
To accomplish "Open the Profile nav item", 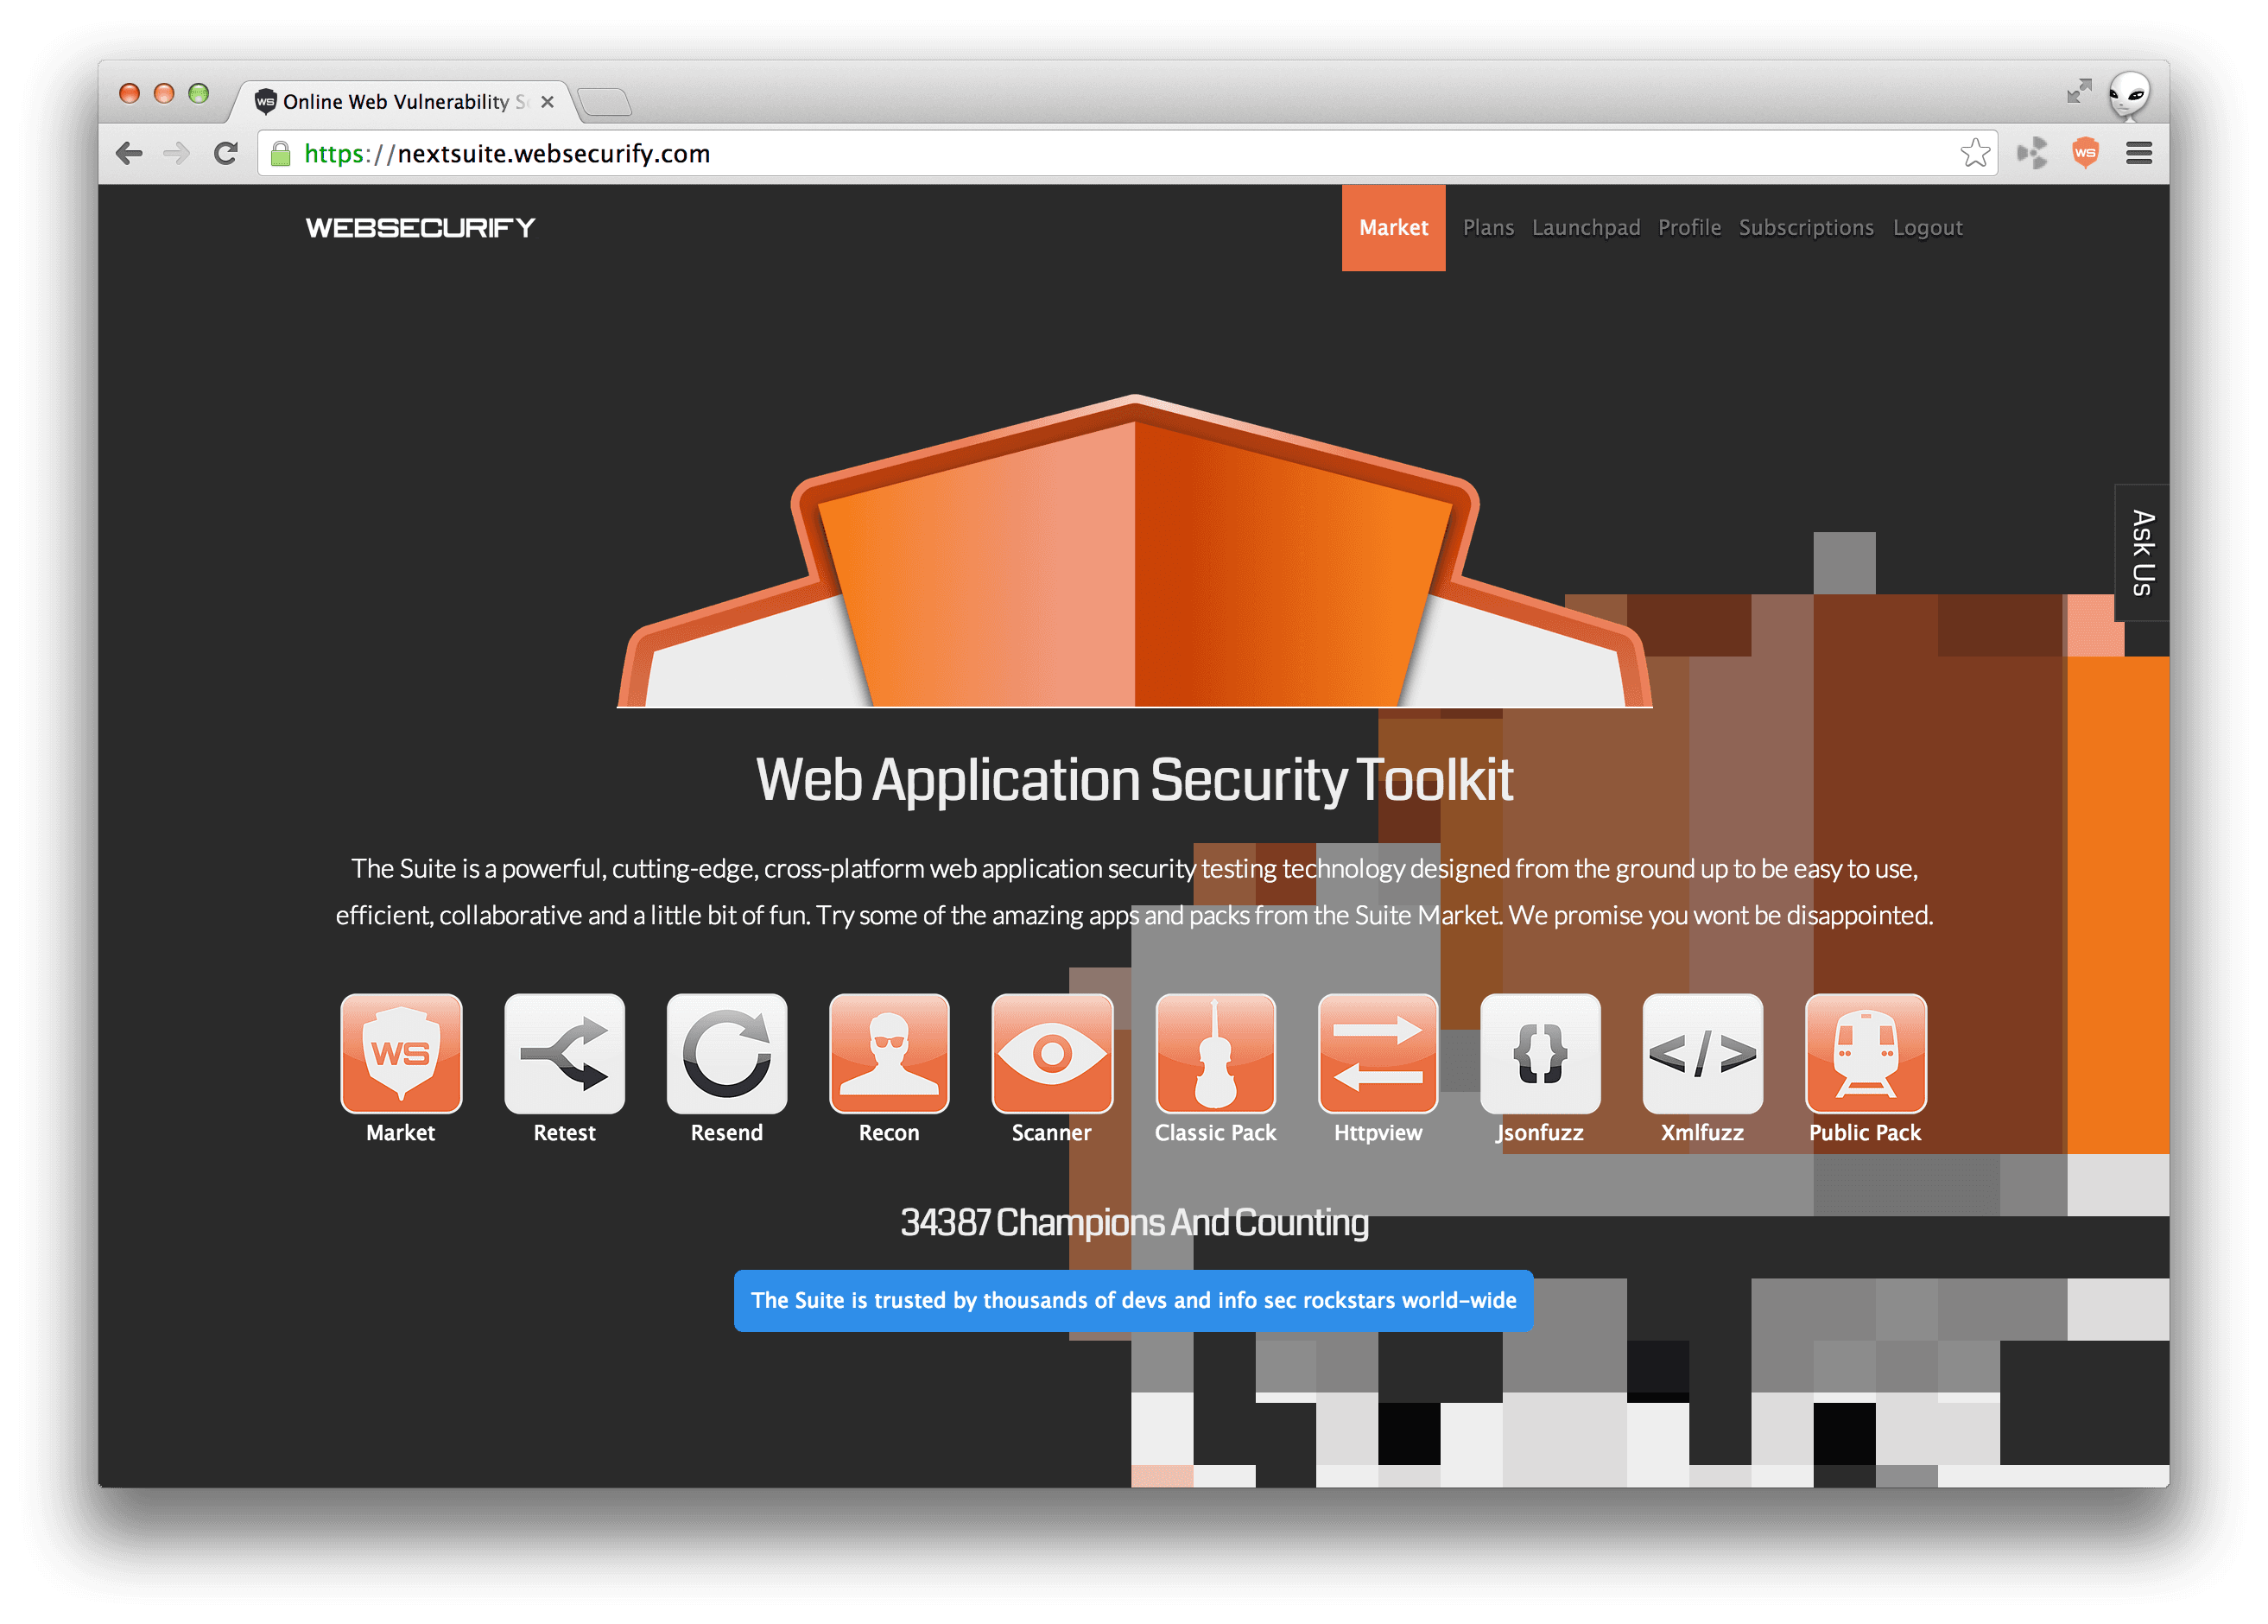I will tap(1688, 227).
